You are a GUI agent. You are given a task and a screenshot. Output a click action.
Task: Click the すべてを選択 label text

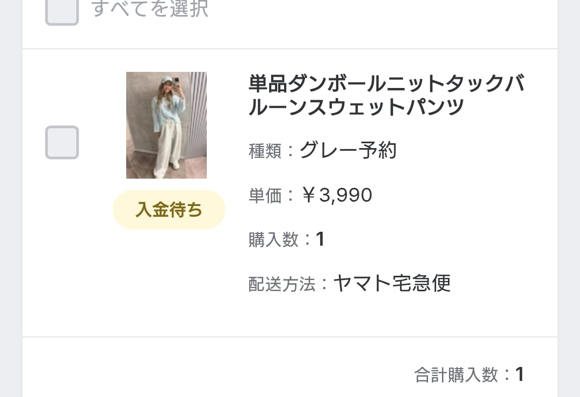150,9
